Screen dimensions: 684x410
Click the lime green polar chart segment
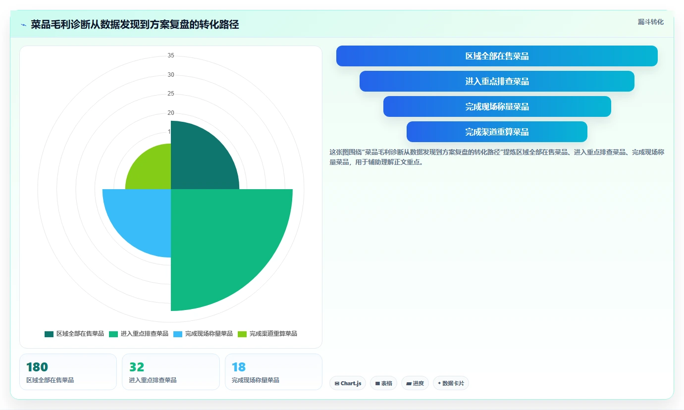pyautogui.click(x=153, y=171)
